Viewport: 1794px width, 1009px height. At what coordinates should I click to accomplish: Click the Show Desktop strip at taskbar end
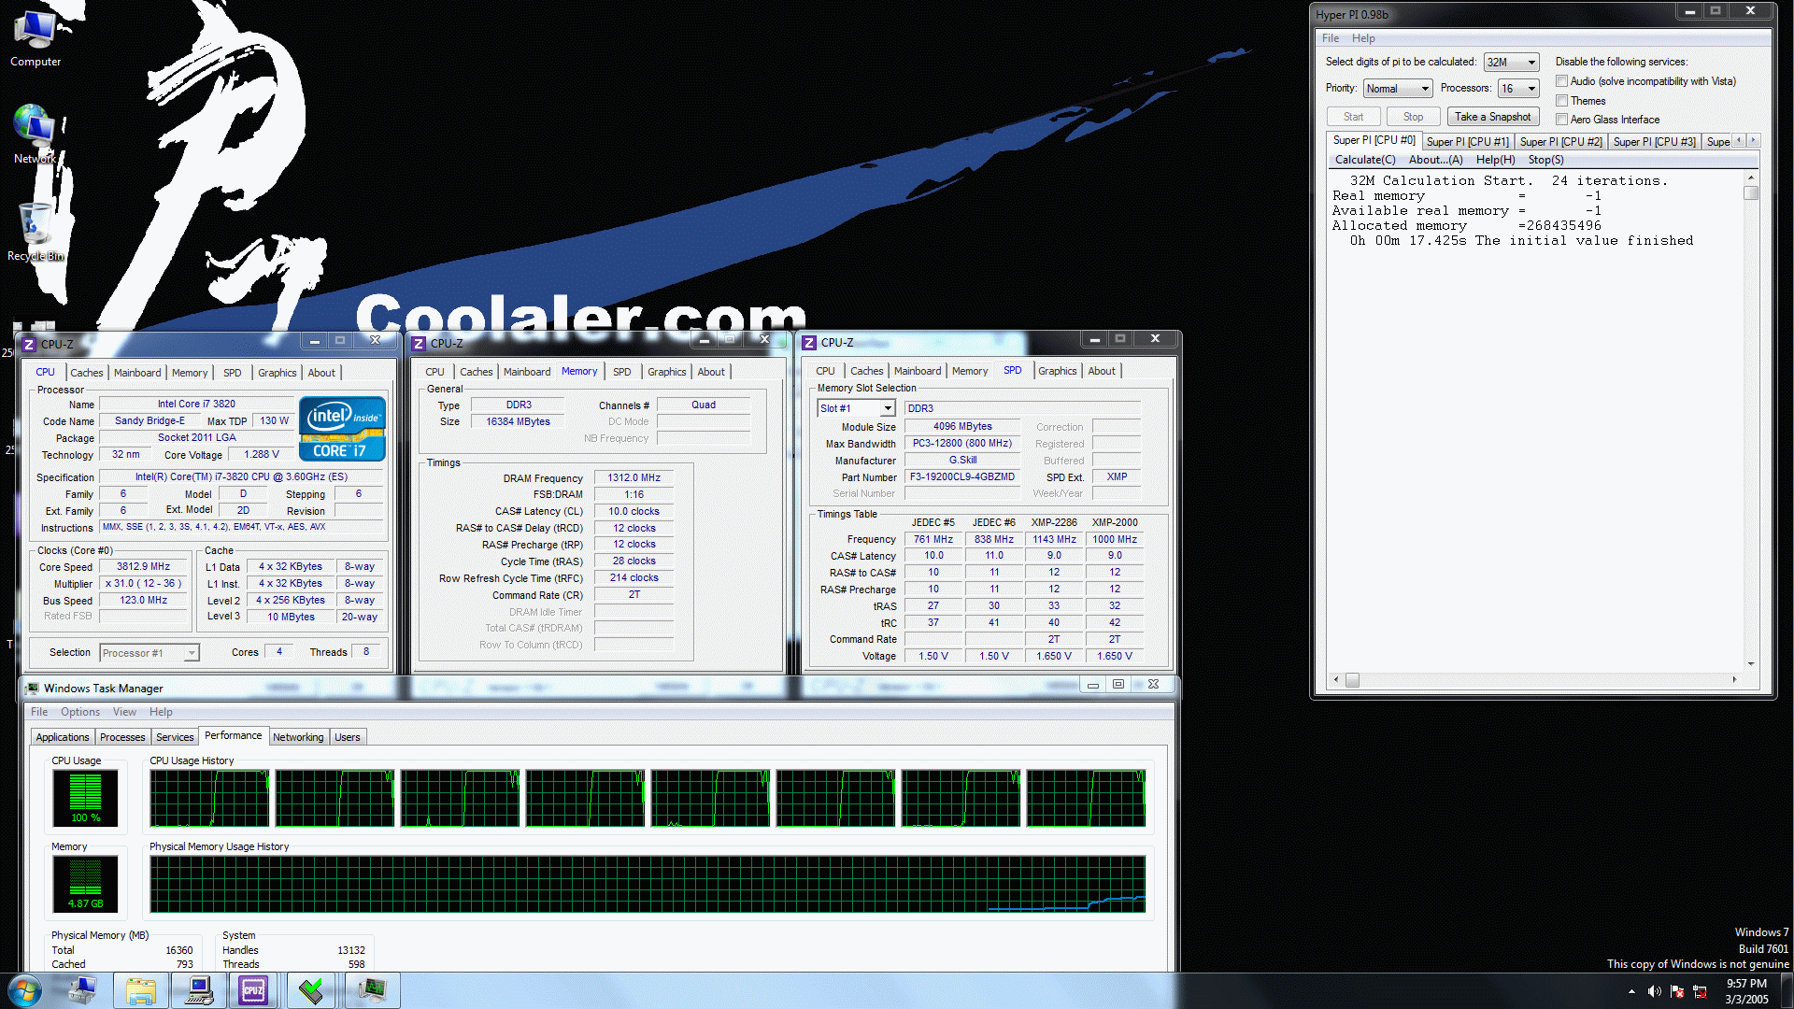click(x=1787, y=990)
